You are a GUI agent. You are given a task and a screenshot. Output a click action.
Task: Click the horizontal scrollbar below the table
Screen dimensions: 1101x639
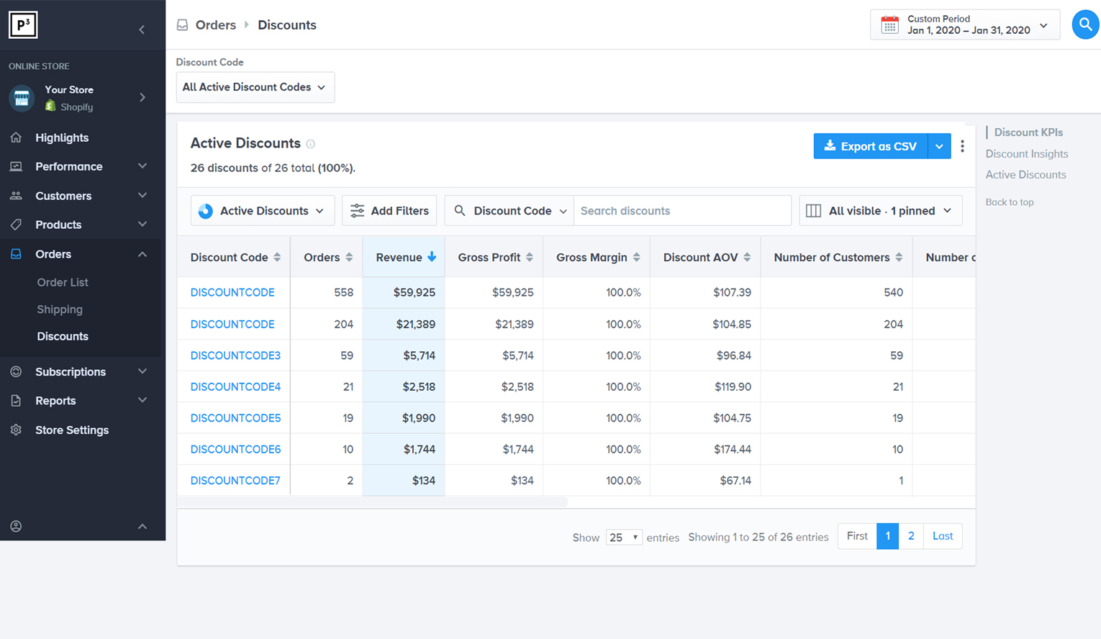pos(372,502)
